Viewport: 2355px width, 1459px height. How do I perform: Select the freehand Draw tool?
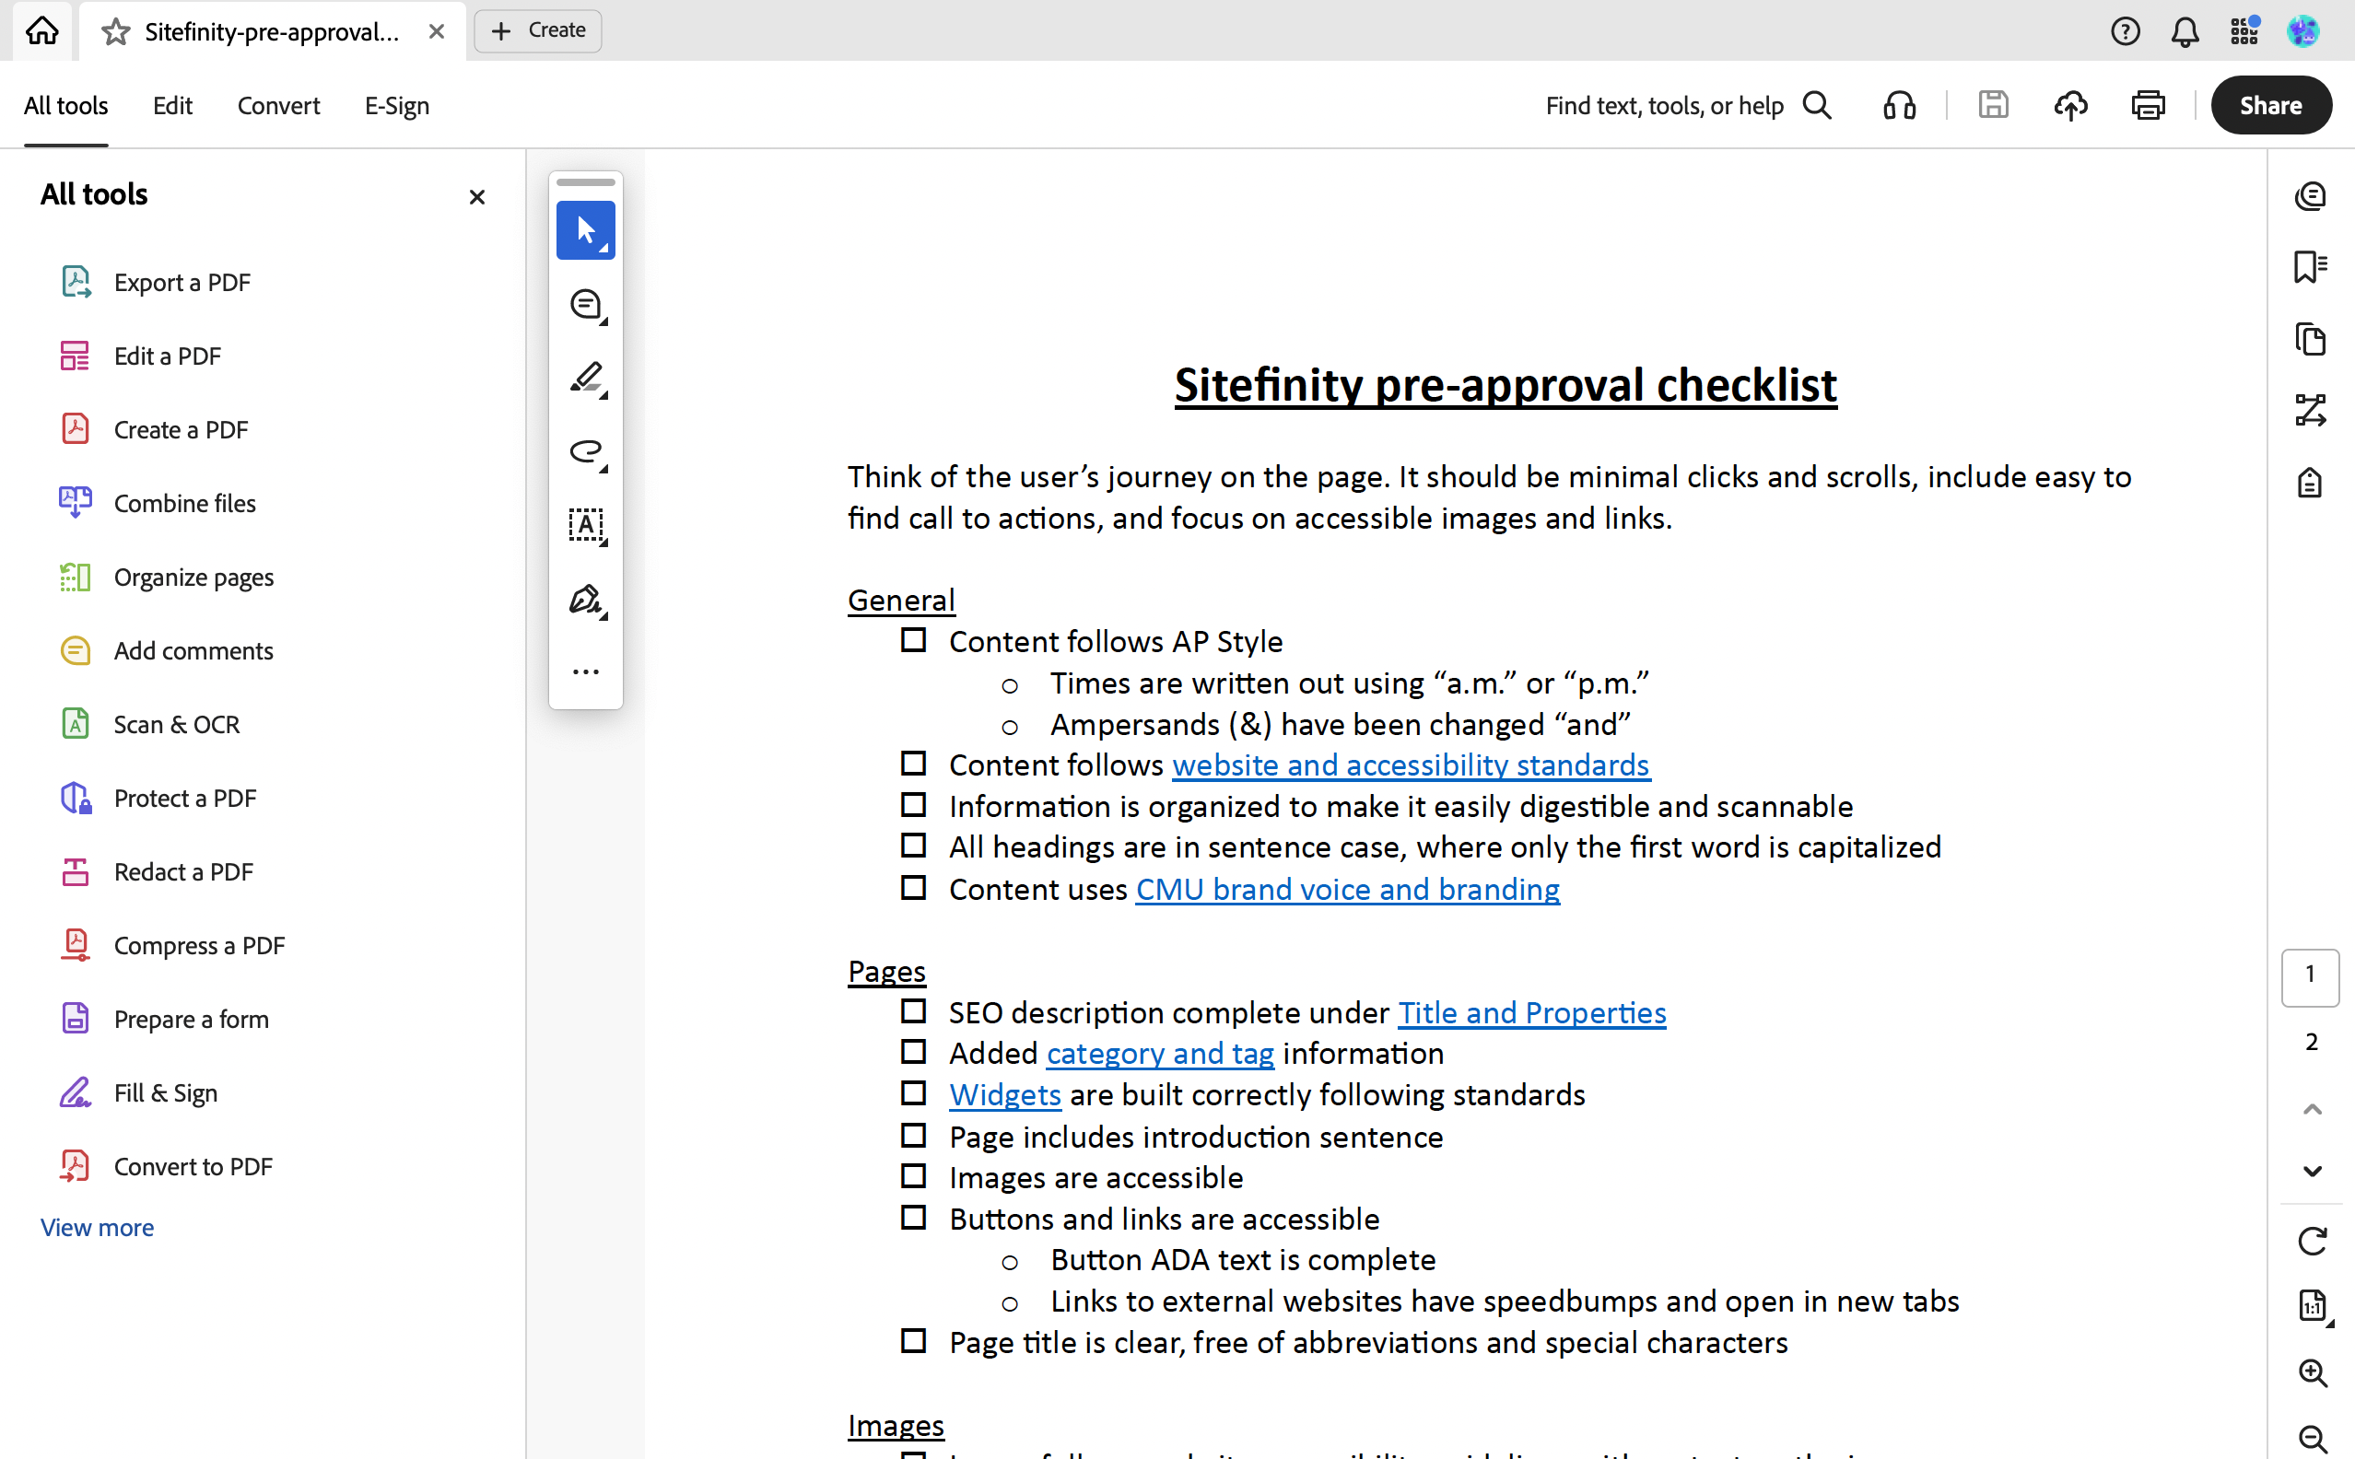(x=586, y=452)
